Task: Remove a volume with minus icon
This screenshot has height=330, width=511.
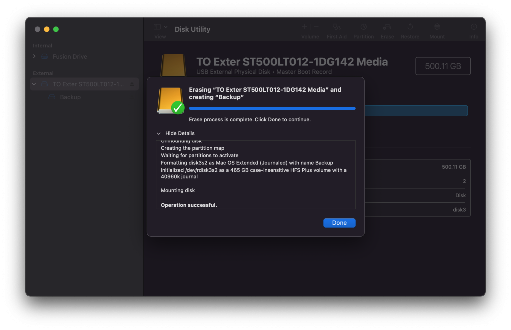Action: (x=316, y=27)
